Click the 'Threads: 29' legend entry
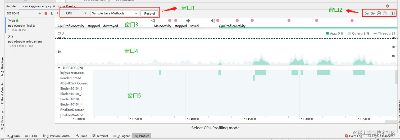400x140 pixels. [x=384, y=34]
